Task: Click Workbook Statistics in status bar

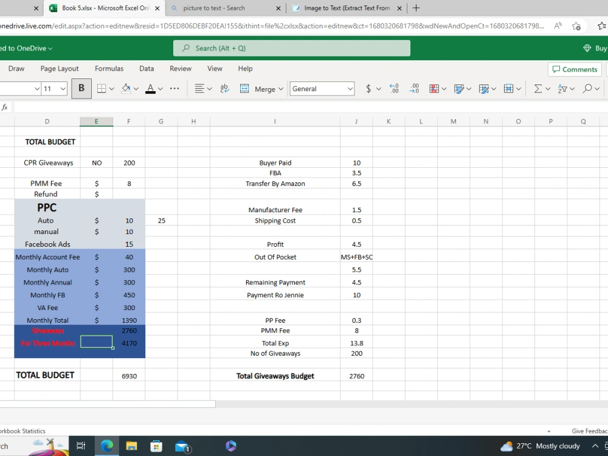Action: click(22, 431)
